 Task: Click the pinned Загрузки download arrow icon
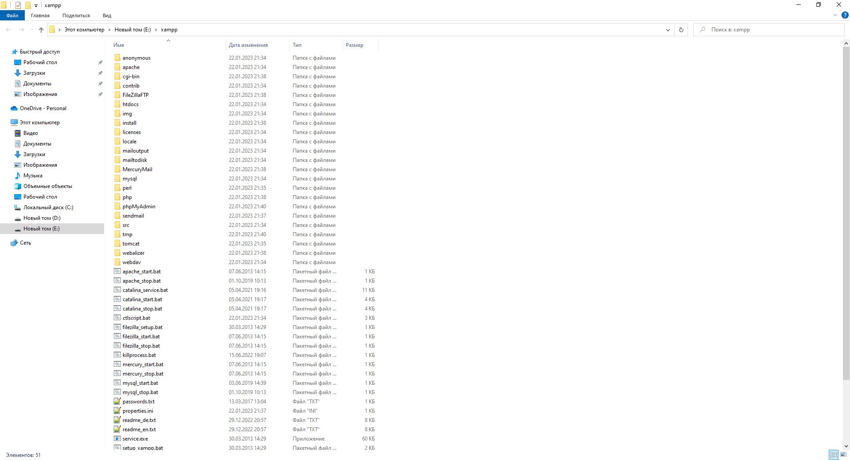point(18,73)
